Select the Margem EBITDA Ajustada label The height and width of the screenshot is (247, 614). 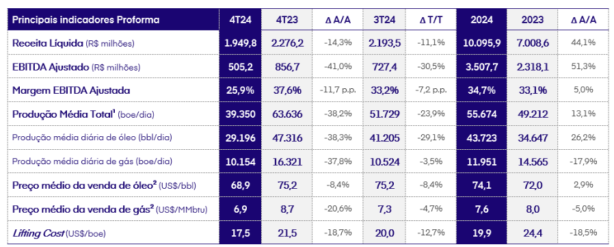coord(71,90)
